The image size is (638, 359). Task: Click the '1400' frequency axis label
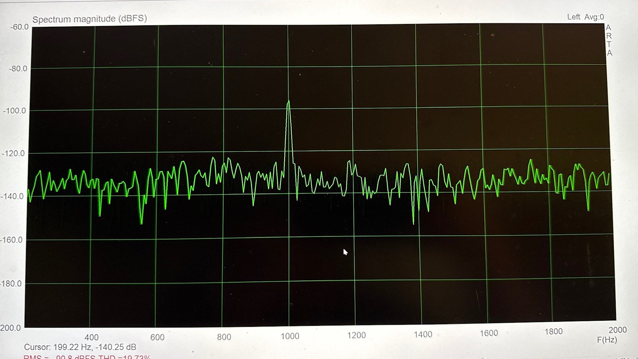coord(423,335)
